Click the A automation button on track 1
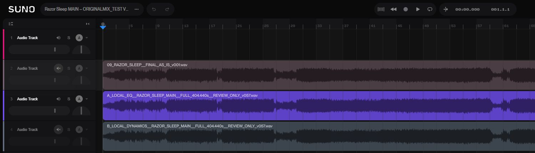The height and width of the screenshot is (153, 535). [79, 38]
